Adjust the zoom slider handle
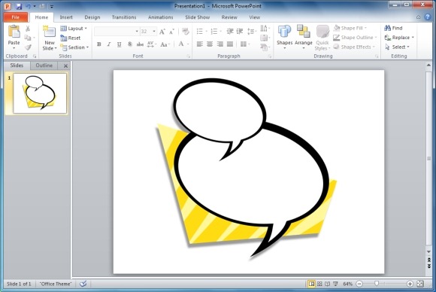This screenshot has width=436, height=292. click(377, 284)
